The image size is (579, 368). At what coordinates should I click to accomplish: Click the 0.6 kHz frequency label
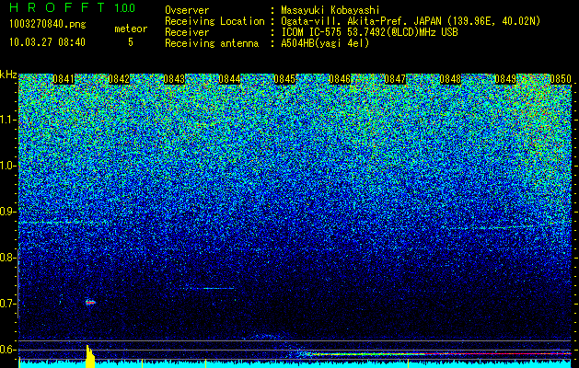(6, 350)
